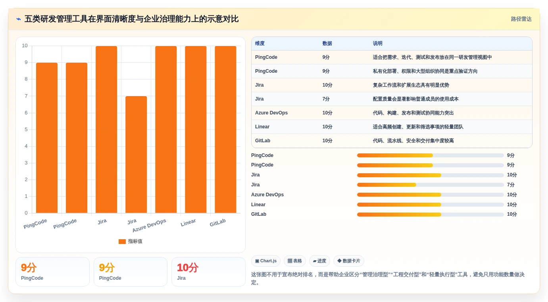Select the 表格 chip label
This screenshot has width=548, height=302.
(298, 261)
